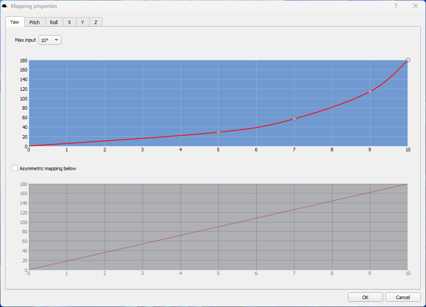
Task: Click the help question mark button
Action: tap(395, 6)
